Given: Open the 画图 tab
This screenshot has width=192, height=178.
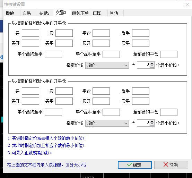Looking at the screenshot, I should pos(99,13).
